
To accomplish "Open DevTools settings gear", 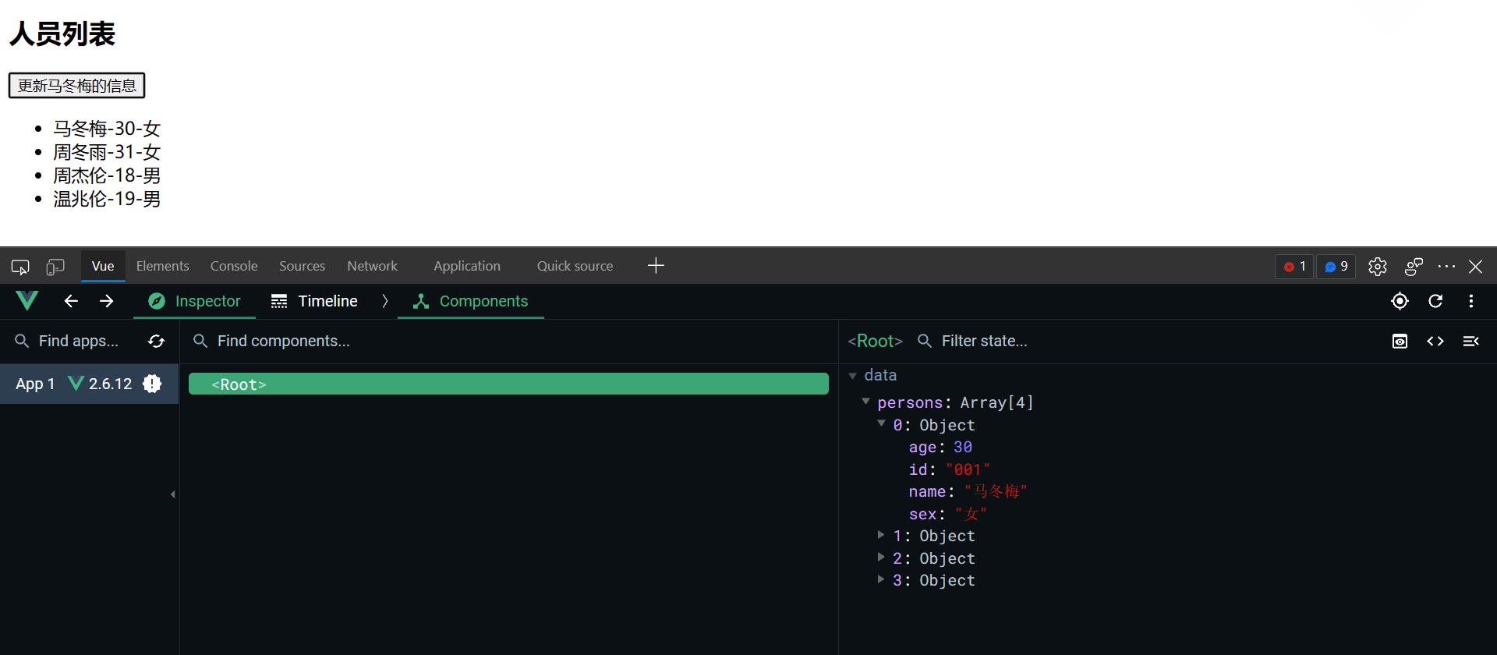I will coord(1378,267).
